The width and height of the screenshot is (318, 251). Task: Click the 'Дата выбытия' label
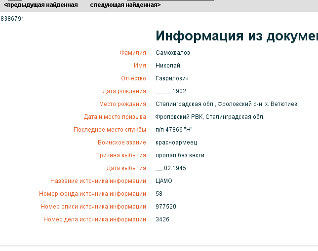126,168
